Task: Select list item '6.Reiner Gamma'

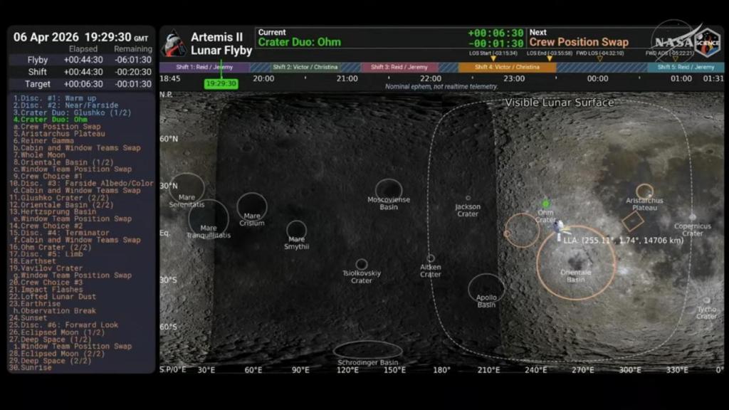Action: coord(43,140)
